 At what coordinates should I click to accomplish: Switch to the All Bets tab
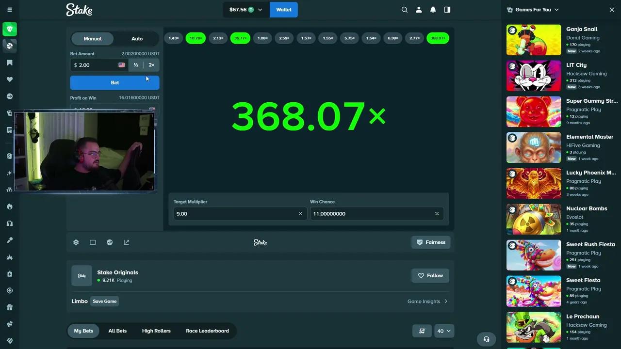point(117,331)
